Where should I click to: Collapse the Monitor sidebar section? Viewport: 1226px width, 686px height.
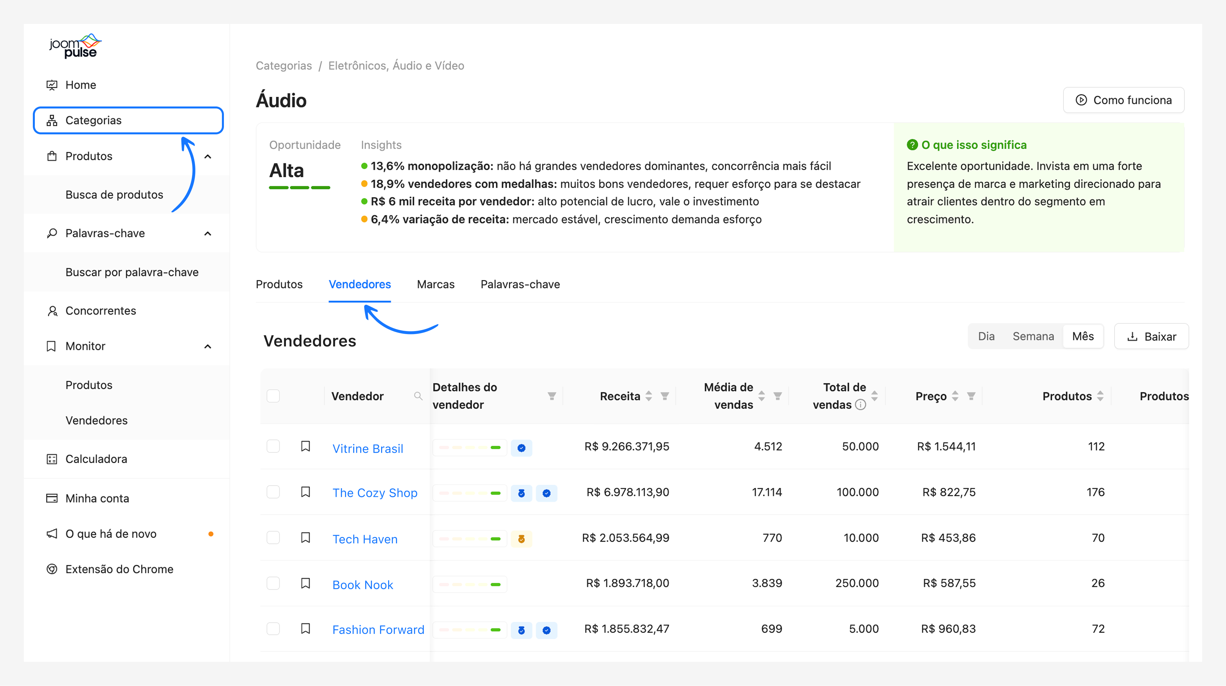(208, 346)
